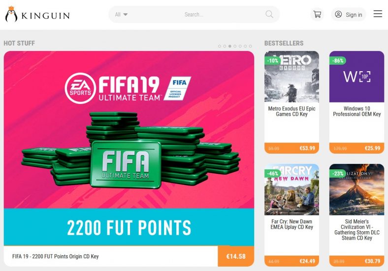Select the first carousel dot
The height and width of the screenshot is (271, 388).
(x=220, y=46)
